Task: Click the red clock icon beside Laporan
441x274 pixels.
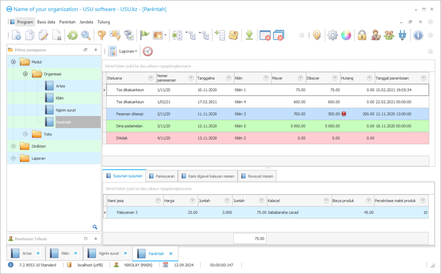Action: [148, 51]
